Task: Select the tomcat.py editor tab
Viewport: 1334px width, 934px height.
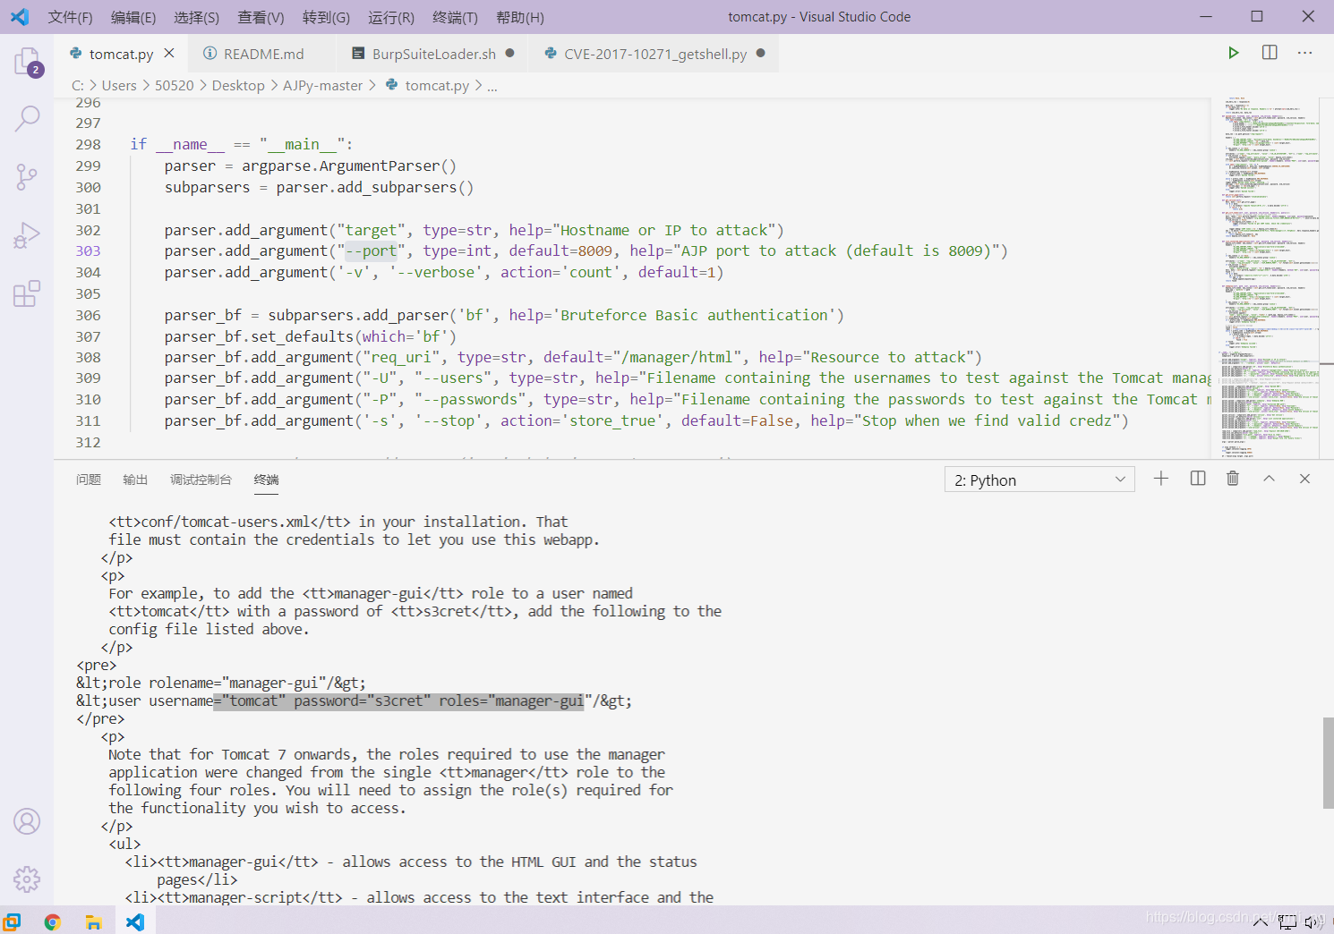Action: 121,54
